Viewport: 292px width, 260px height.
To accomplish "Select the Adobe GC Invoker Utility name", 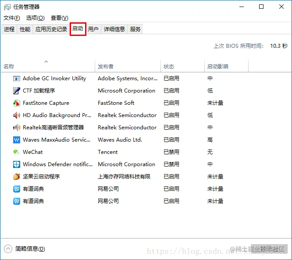I will tap(54, 78).
